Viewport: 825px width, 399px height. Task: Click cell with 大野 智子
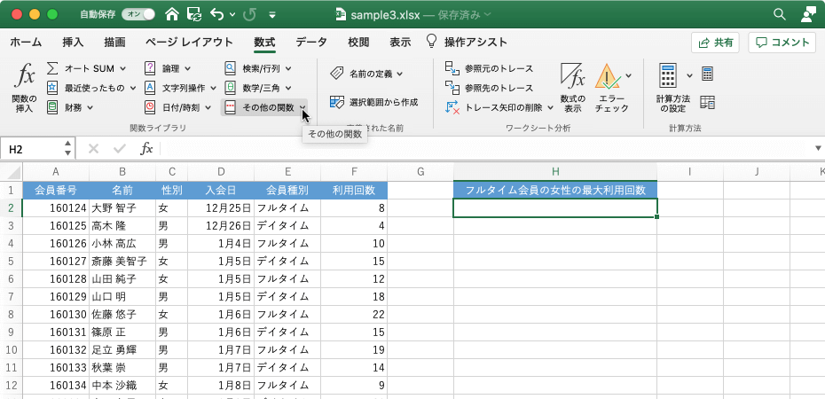click(122, 207)
